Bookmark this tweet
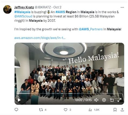 click(115, 110)
